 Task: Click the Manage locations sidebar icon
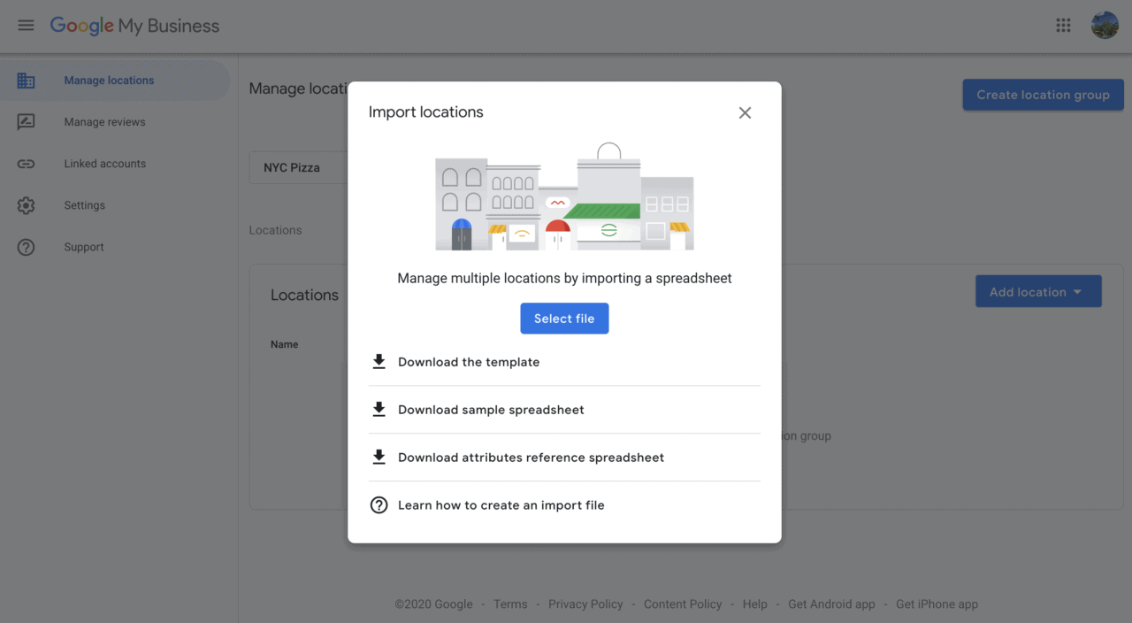[x=26, y=80]
